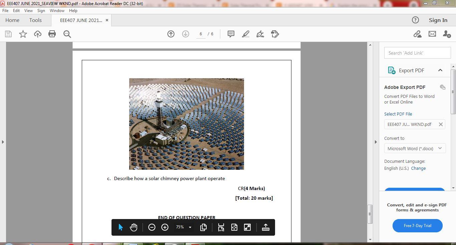Screen dimensions: 456x245
Task: Send the file by email envelope icon
Action: (432, 34)
